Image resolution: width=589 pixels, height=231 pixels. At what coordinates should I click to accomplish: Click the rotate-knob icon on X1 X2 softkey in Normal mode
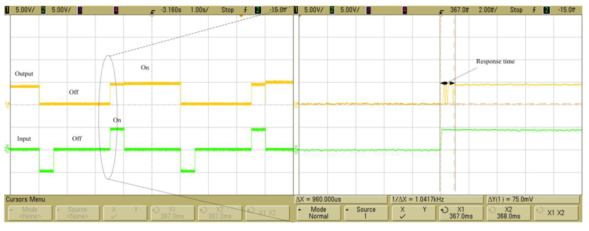click(x=540, y=209)
